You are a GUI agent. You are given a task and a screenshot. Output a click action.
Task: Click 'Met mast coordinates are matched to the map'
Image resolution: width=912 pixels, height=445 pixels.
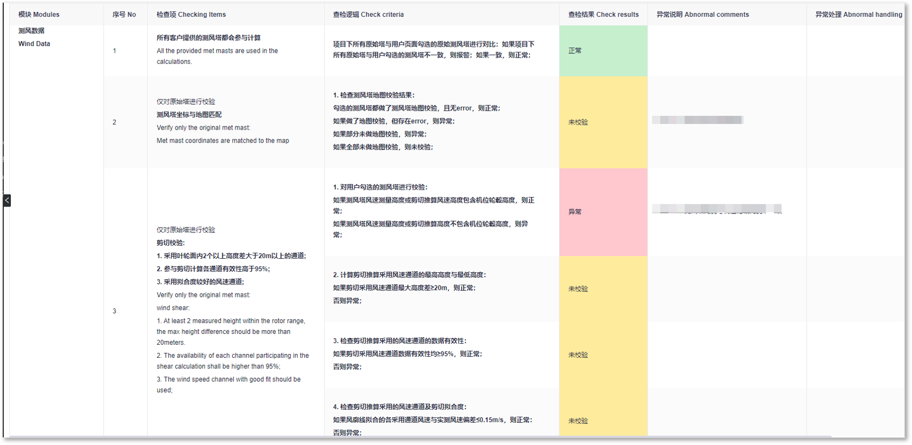click(x=223, y=141)
